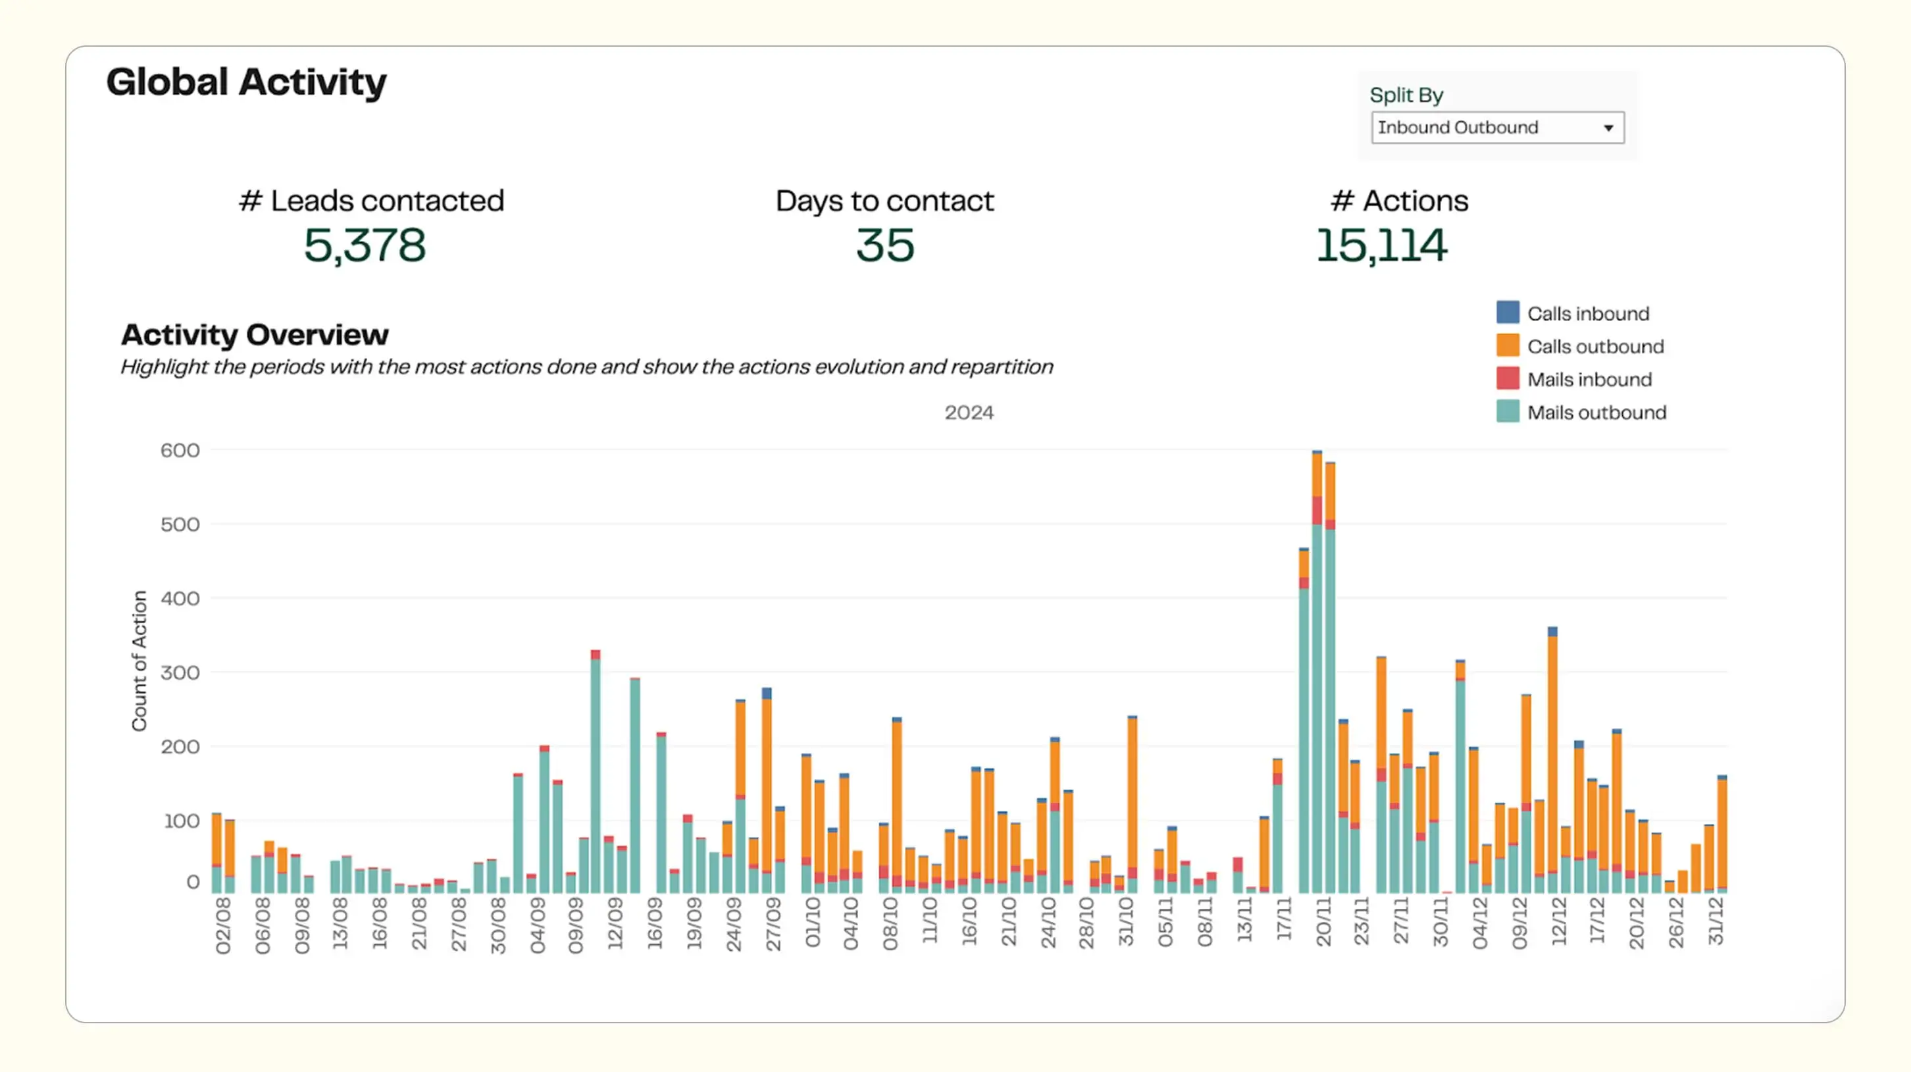Click the Mails outbound legend swatch

click(x=1508, y=412)
